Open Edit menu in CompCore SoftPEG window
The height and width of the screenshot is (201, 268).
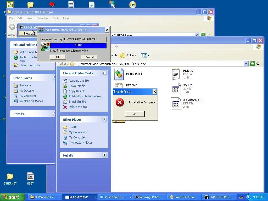(x=20, y=18)
